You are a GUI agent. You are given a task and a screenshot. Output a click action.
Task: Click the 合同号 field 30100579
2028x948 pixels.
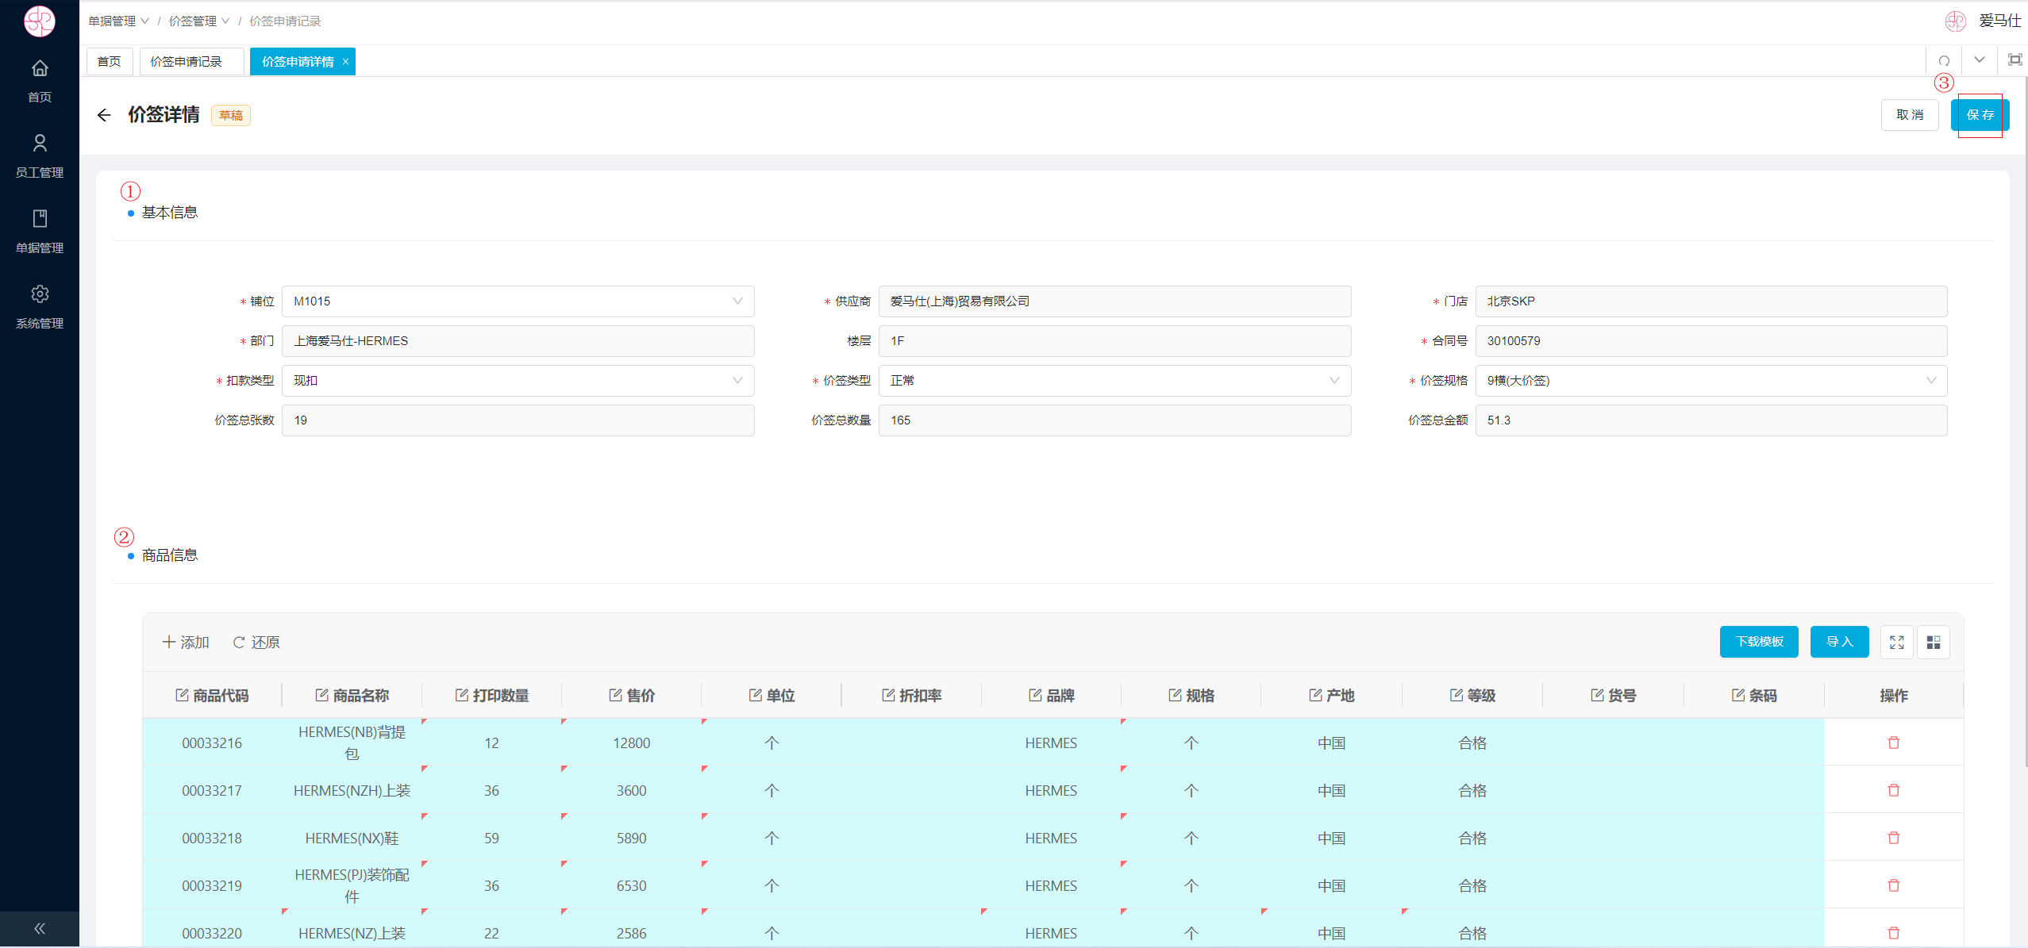pyautogui.click(x=1711, y=341)
